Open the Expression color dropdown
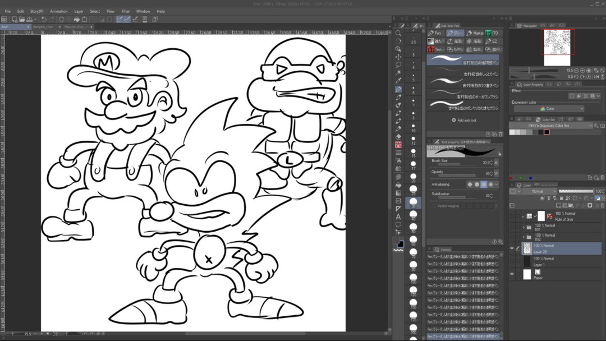Image resolution: width=606 pixels, height=341 pixels. pos(549,109)
